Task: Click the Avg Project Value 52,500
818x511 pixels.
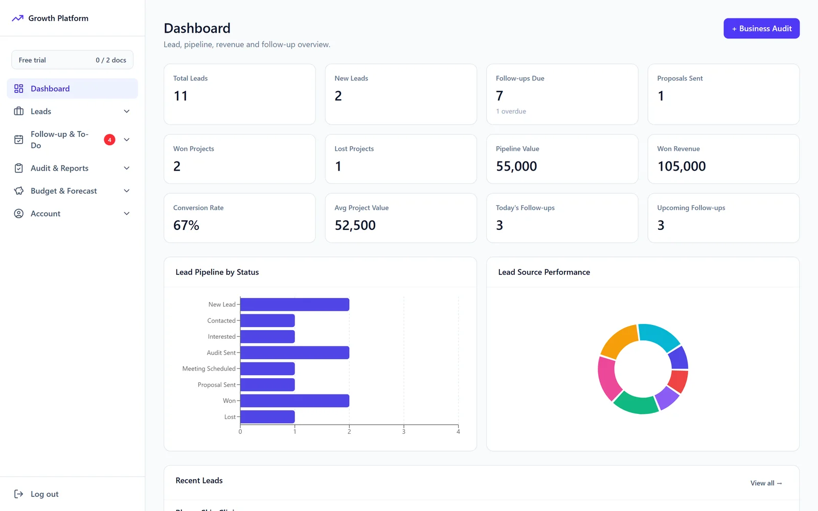Action: 355,225
